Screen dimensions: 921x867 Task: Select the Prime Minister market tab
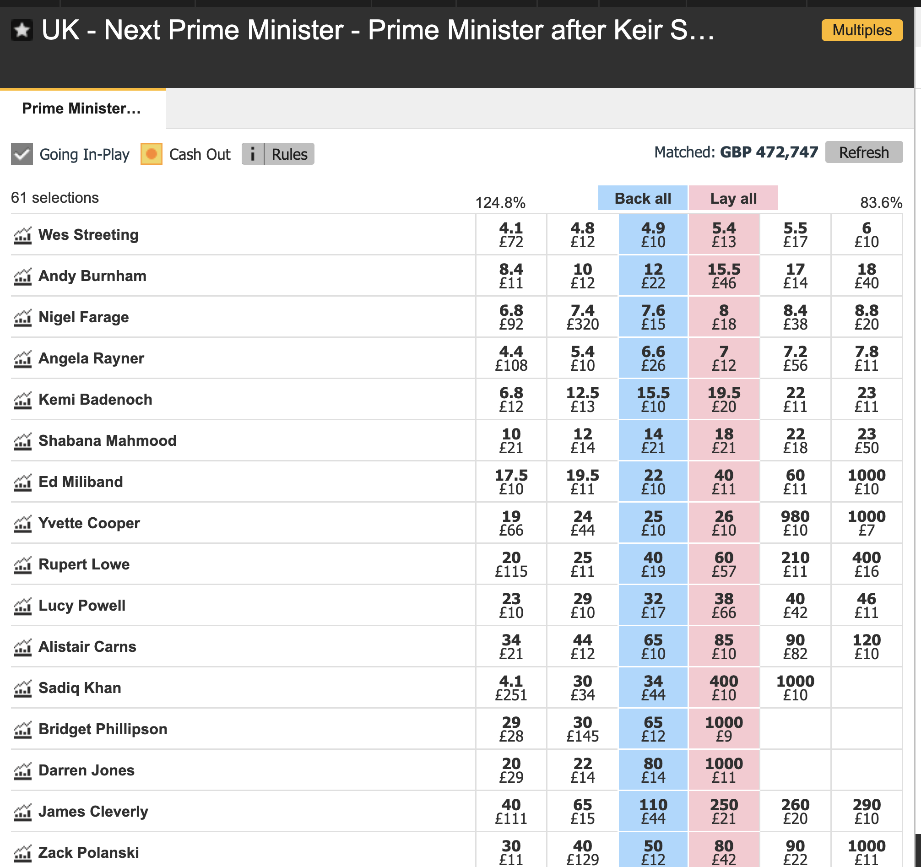[x=82, y=108]
